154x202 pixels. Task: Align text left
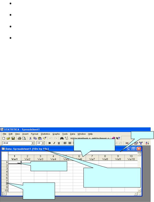[x=65, y=143]
